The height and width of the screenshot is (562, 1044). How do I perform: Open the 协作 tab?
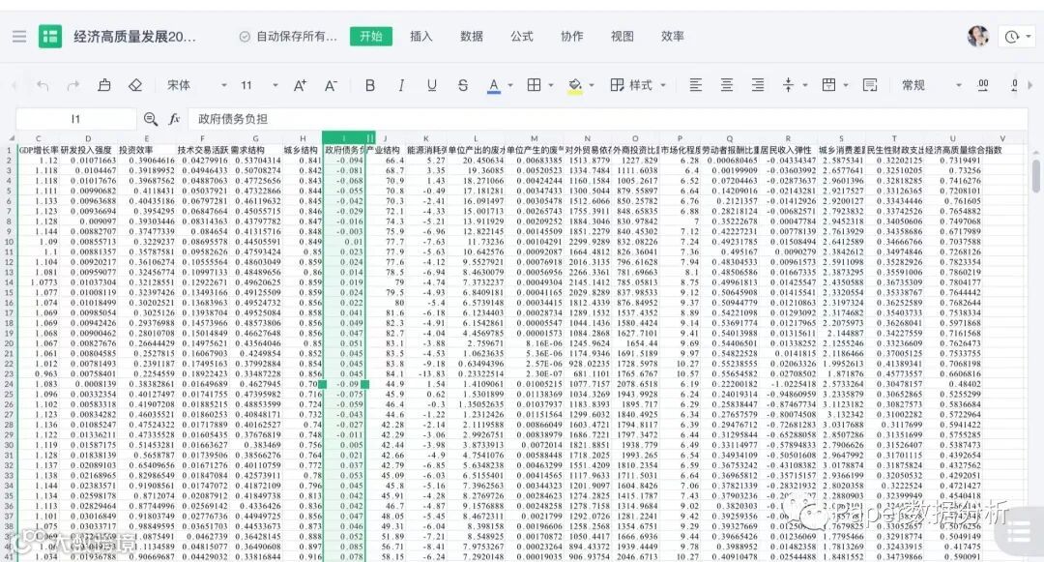pyautogui.click(x=572, y=36)
